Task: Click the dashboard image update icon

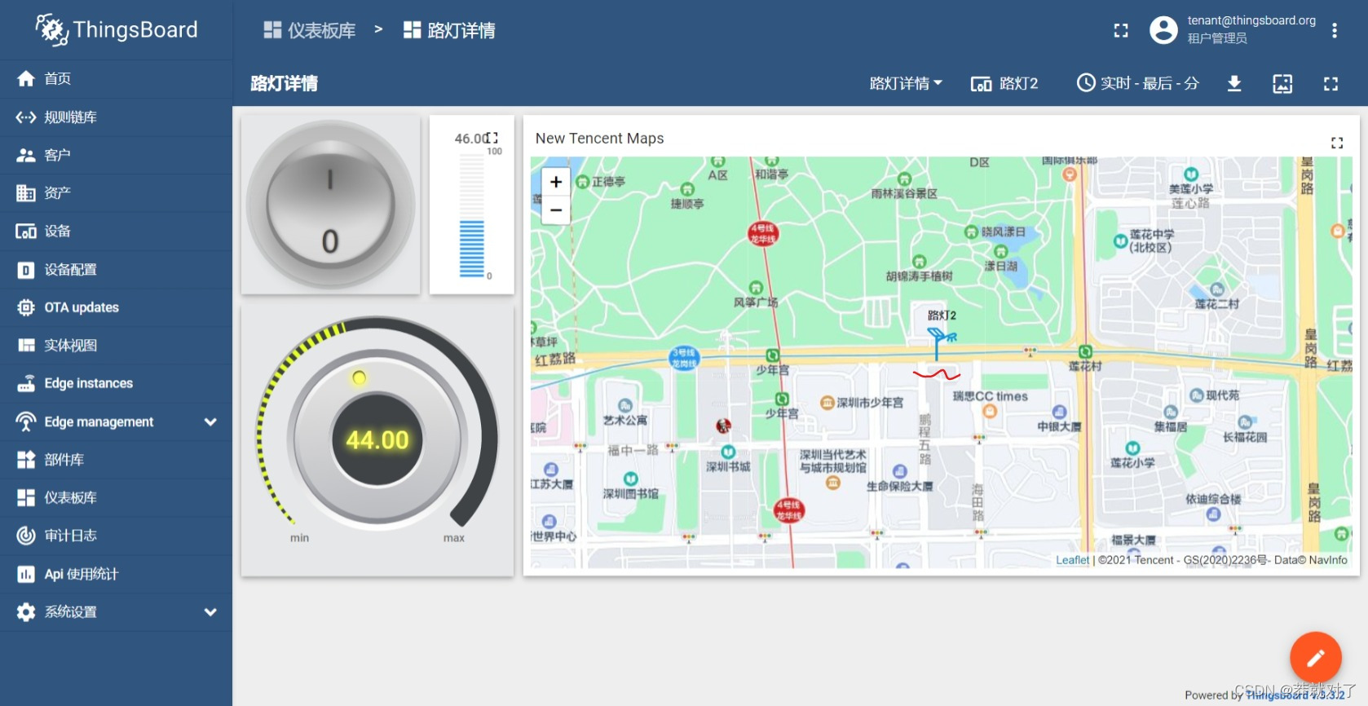Action: pos(1282,83)
